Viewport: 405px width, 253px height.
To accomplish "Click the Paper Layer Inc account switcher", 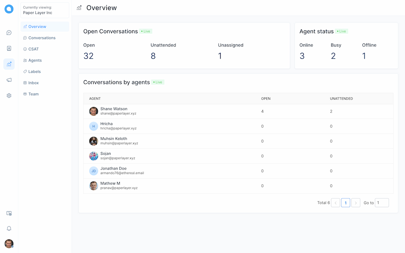I will tap(45, 10).
